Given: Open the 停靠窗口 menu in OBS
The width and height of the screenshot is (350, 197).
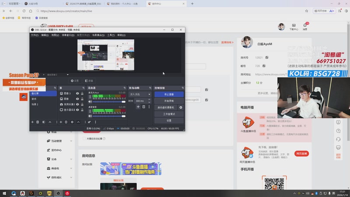Looking at the screenshot, I should point(68,35).
